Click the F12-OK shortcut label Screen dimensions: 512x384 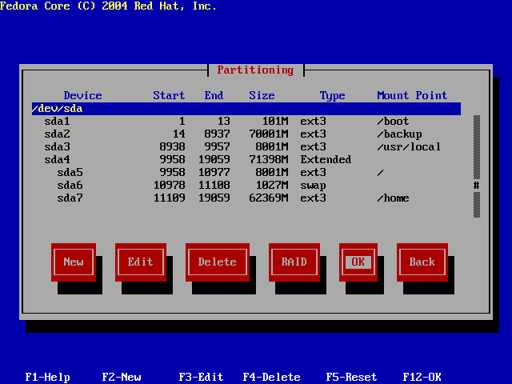tap(422, 377)
